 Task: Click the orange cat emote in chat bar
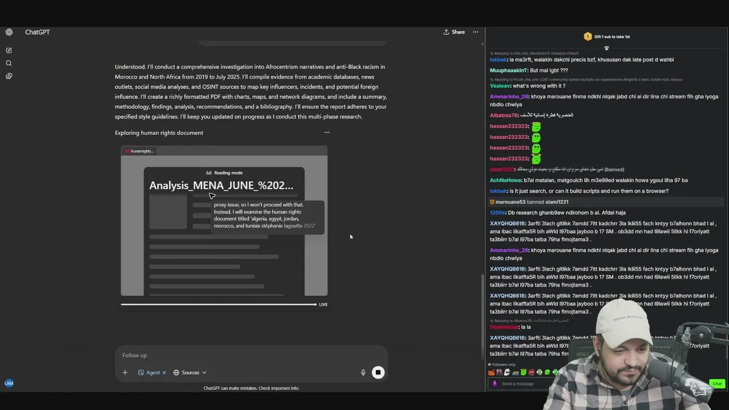492,372
